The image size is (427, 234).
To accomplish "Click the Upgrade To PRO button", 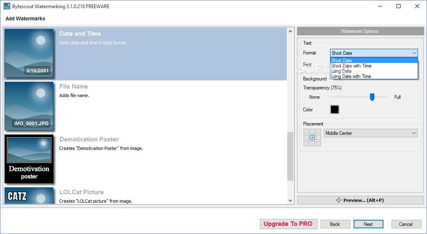I will pyautogui.click(x=288, y=224).
